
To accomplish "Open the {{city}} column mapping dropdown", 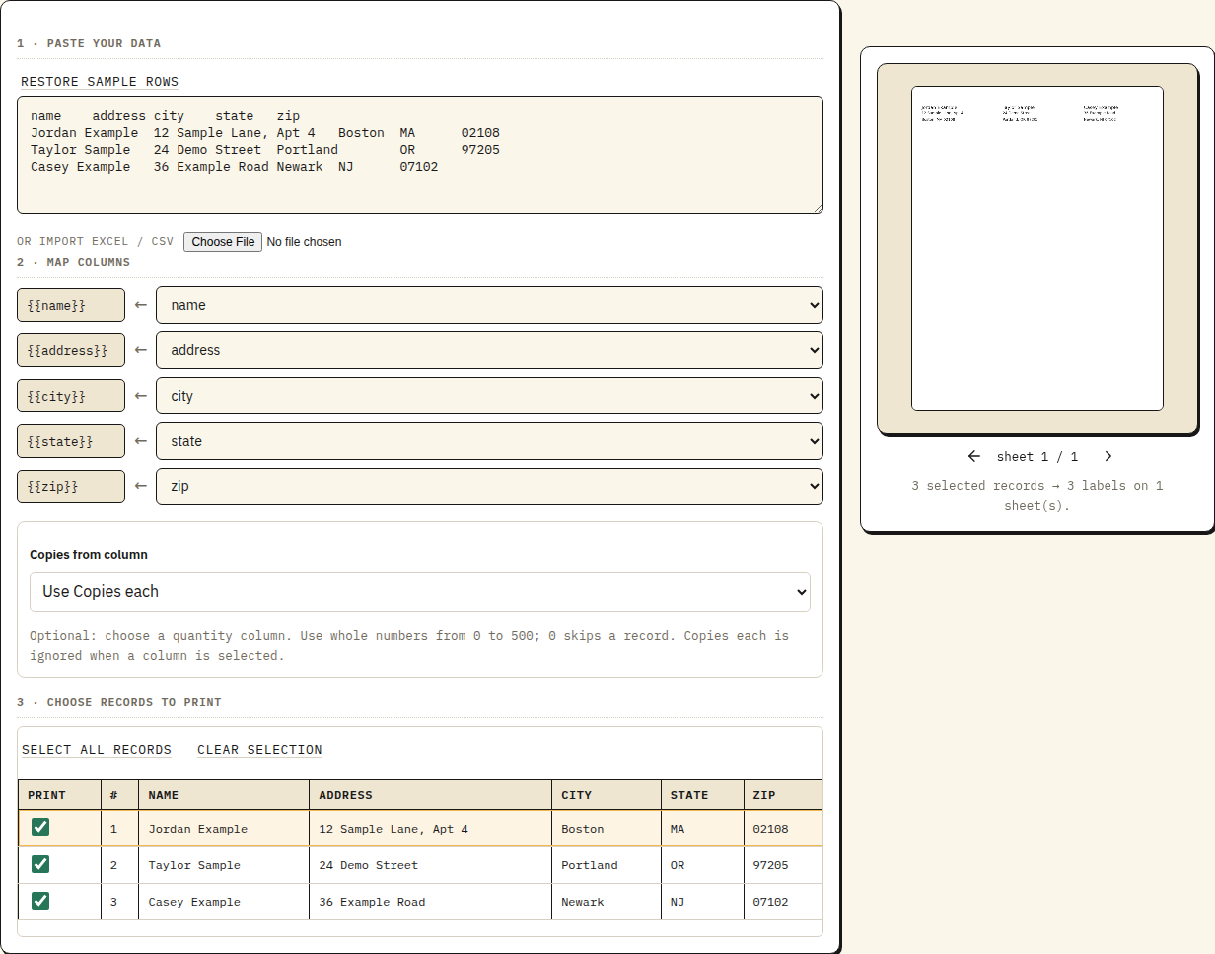I will point(489,396).
